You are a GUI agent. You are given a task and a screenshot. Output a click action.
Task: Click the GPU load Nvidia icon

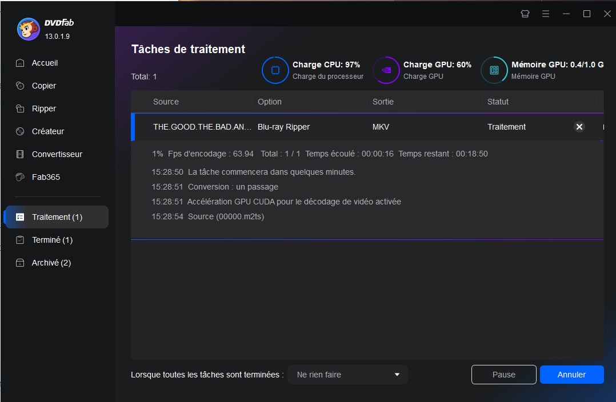(x=386, y=70)
